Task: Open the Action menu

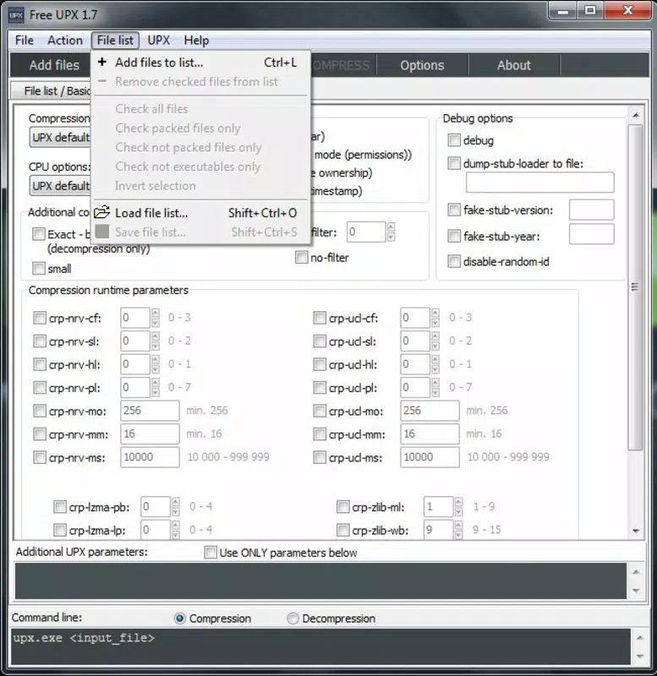Action: point(65,40)
